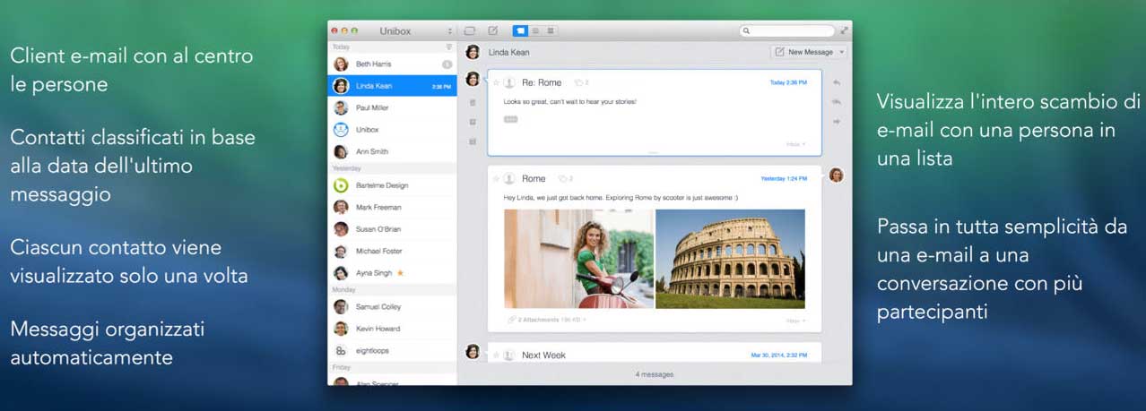Open the Unibox account switcher dropdown
1146x411 pixels.
click(x=450, y=31)
